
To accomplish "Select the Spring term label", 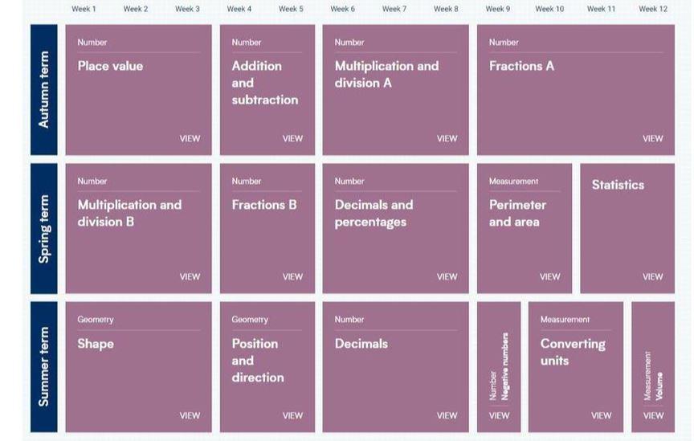I will (44, 228).
